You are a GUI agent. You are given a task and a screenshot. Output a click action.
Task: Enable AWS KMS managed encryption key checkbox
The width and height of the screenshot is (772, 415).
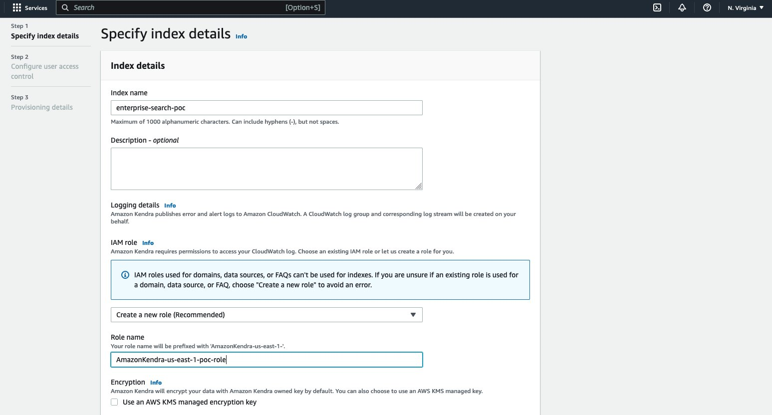click(114, 402)
